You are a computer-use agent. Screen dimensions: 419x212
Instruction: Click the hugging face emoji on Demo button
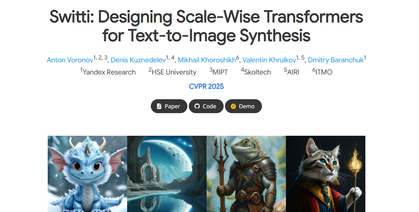tap(233, 106)
